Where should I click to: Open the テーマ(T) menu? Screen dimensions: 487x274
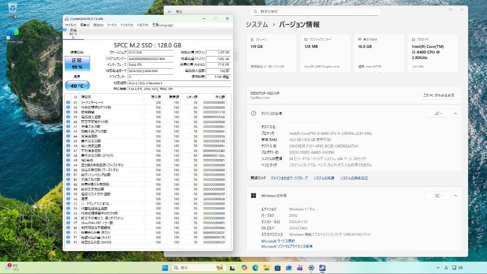[112, 25]
